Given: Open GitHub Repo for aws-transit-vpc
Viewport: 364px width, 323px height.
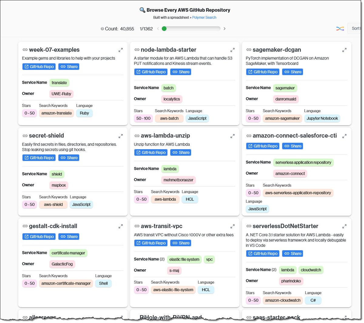Looking at the screenshot, I should click(x=151, y=243).
